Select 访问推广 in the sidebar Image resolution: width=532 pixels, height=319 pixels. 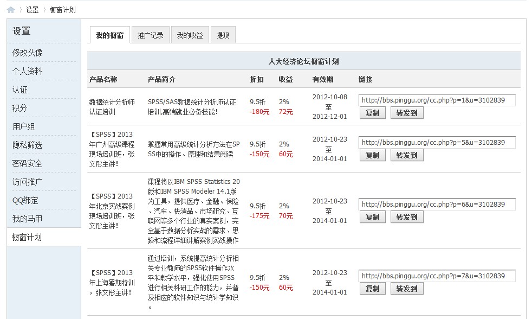click(x=28, y=182)
